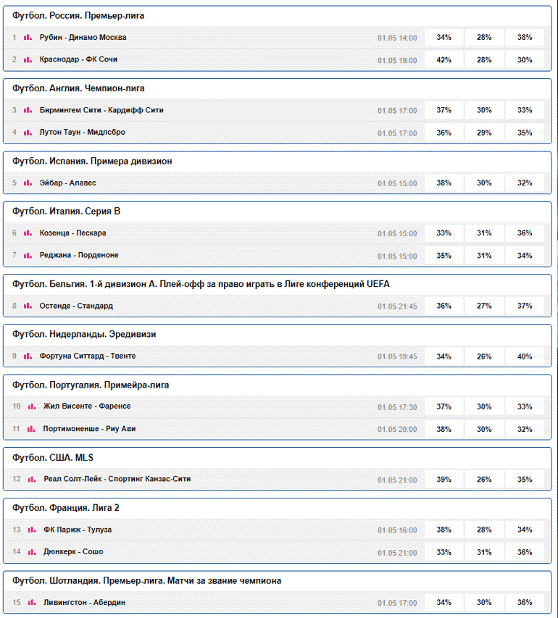558x618 pixels.
Task: Open the Бирмингем Сити - Кардифф Сити match
Action: tap(101, 110)
